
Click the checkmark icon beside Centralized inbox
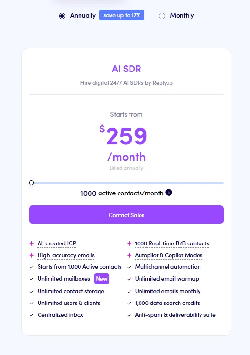pos(32,315)
